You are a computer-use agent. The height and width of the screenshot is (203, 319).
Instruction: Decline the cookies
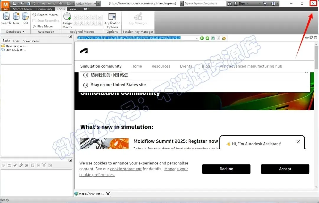(226, 169)
